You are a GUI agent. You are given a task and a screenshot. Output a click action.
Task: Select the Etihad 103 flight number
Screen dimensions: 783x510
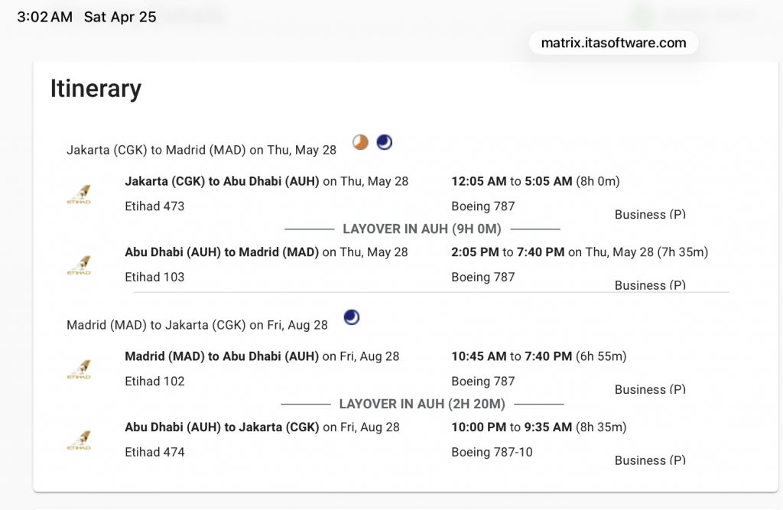(x=154, y=277)
